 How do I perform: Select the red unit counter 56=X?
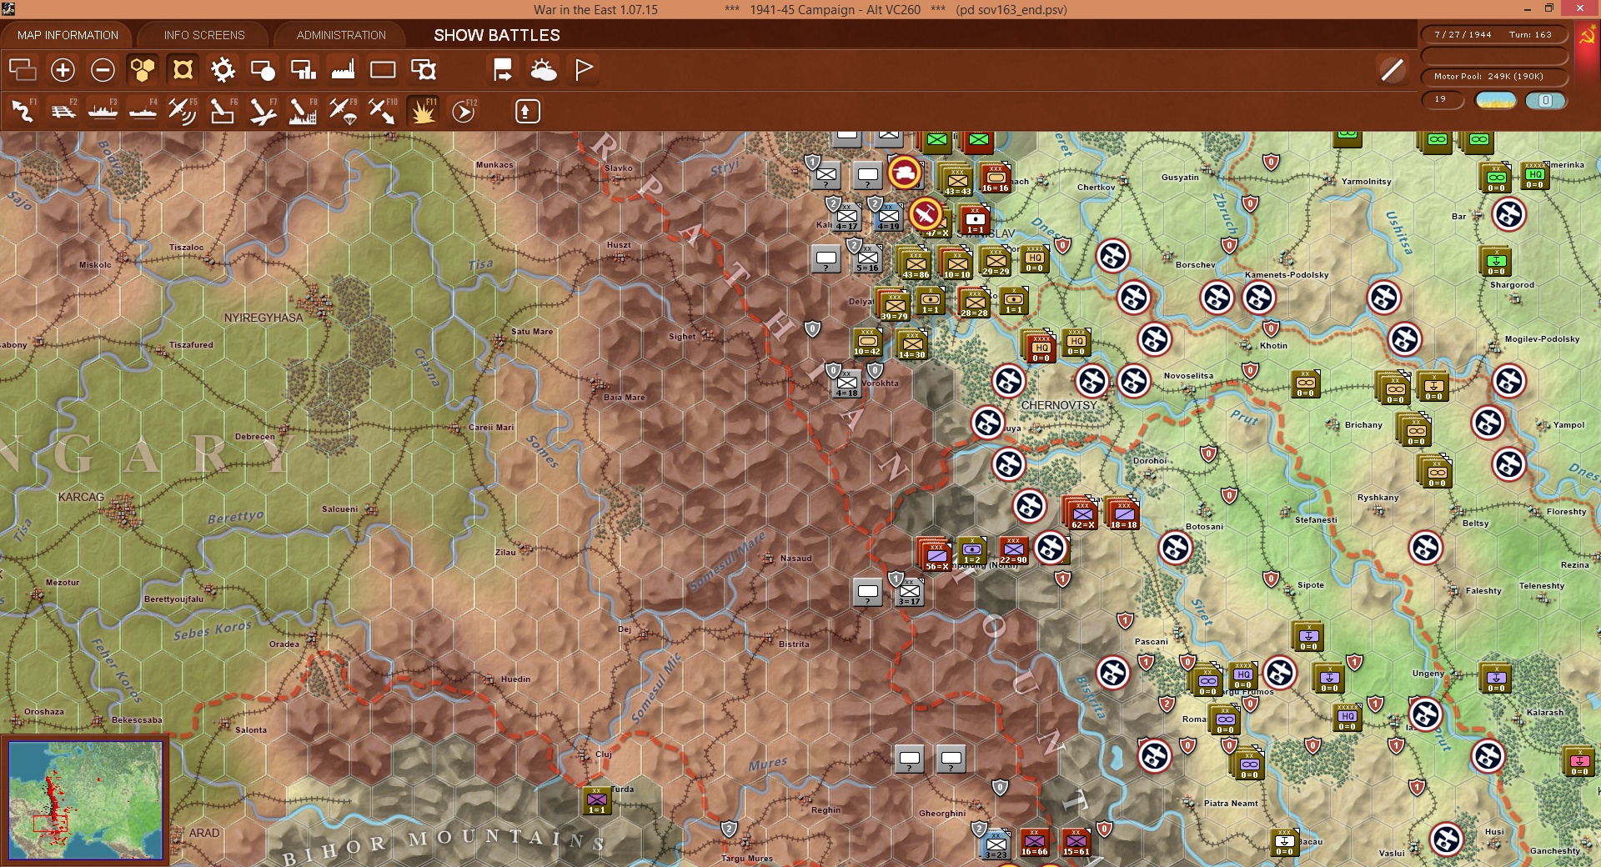[936, 554]
